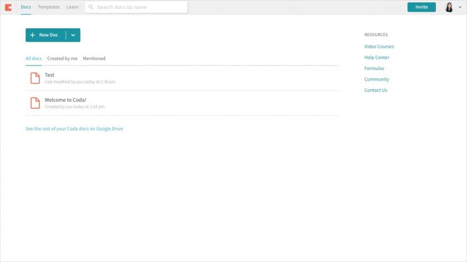Open the Test document icon
This screenshot has width=467, height=262.
(35, 78)
